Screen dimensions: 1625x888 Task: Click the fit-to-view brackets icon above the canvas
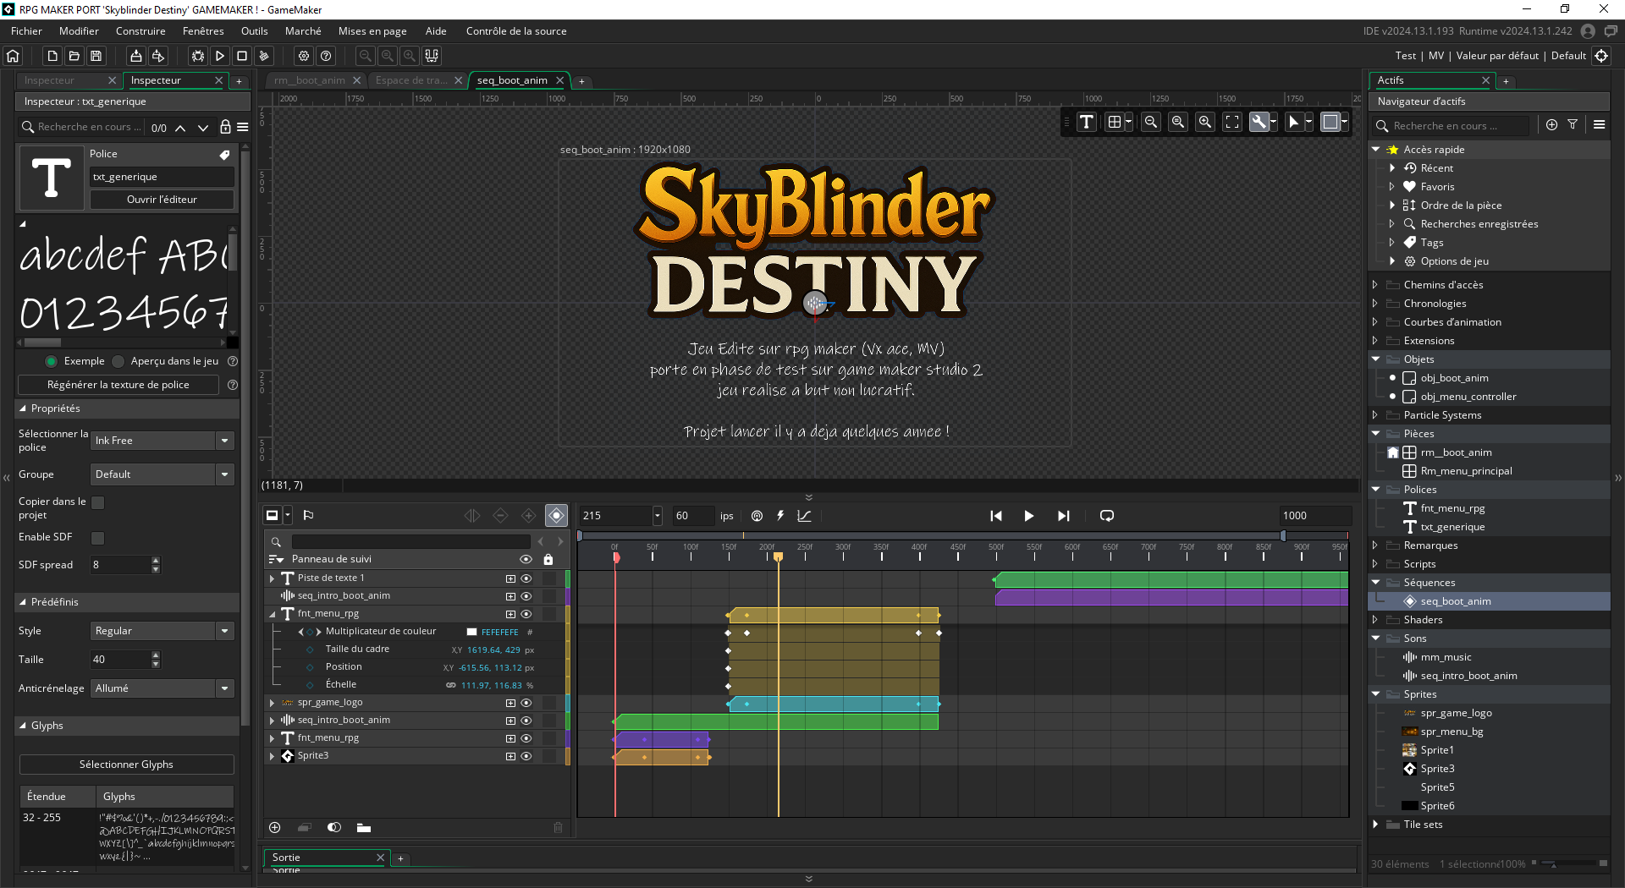1232,122
